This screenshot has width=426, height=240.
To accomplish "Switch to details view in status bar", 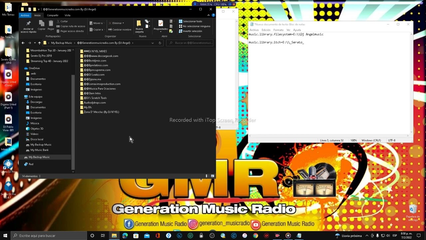I will (207, 176).
